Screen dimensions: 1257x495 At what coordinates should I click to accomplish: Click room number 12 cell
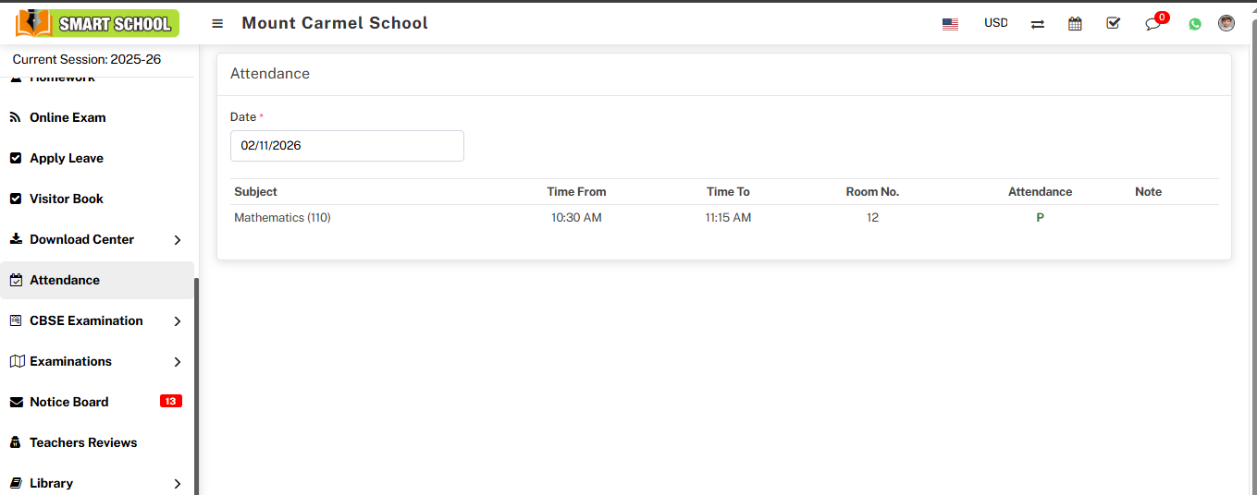click(x=872, y=218)
